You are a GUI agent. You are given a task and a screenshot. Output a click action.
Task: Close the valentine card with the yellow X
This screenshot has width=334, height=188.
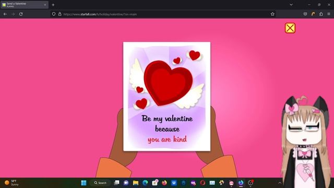click(x=290, y=28)
